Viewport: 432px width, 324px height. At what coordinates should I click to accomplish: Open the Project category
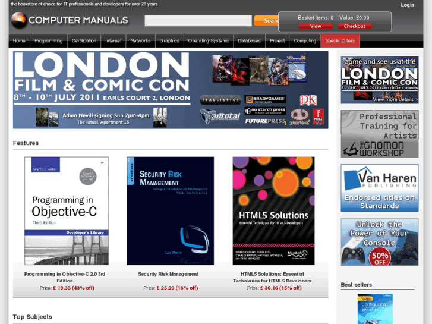pos(278,41)
